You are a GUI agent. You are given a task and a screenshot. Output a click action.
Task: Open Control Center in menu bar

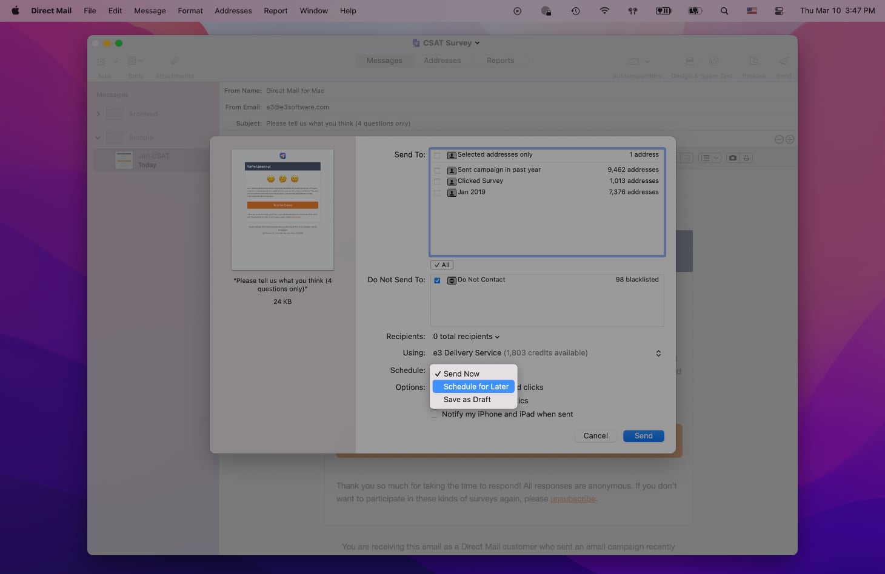click(779, 11)
